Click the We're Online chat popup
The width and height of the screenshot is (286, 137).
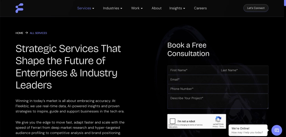point(248,130)
